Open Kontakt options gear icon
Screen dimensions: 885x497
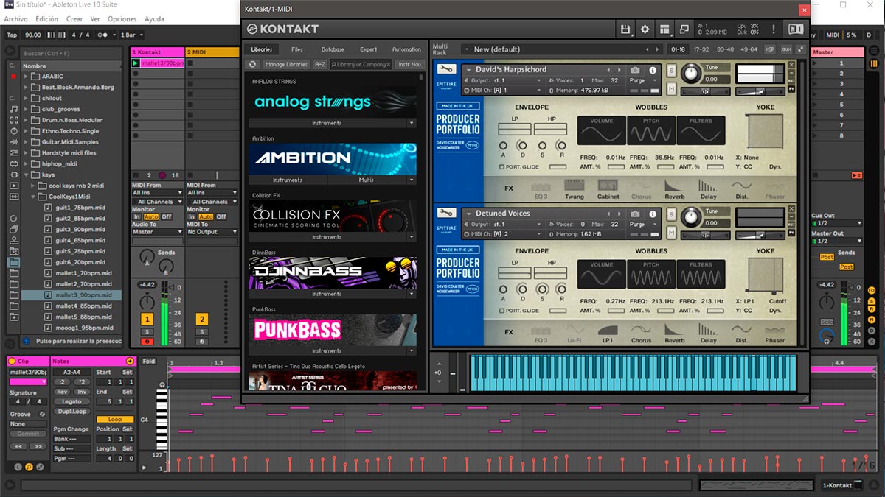coord(645,29)
